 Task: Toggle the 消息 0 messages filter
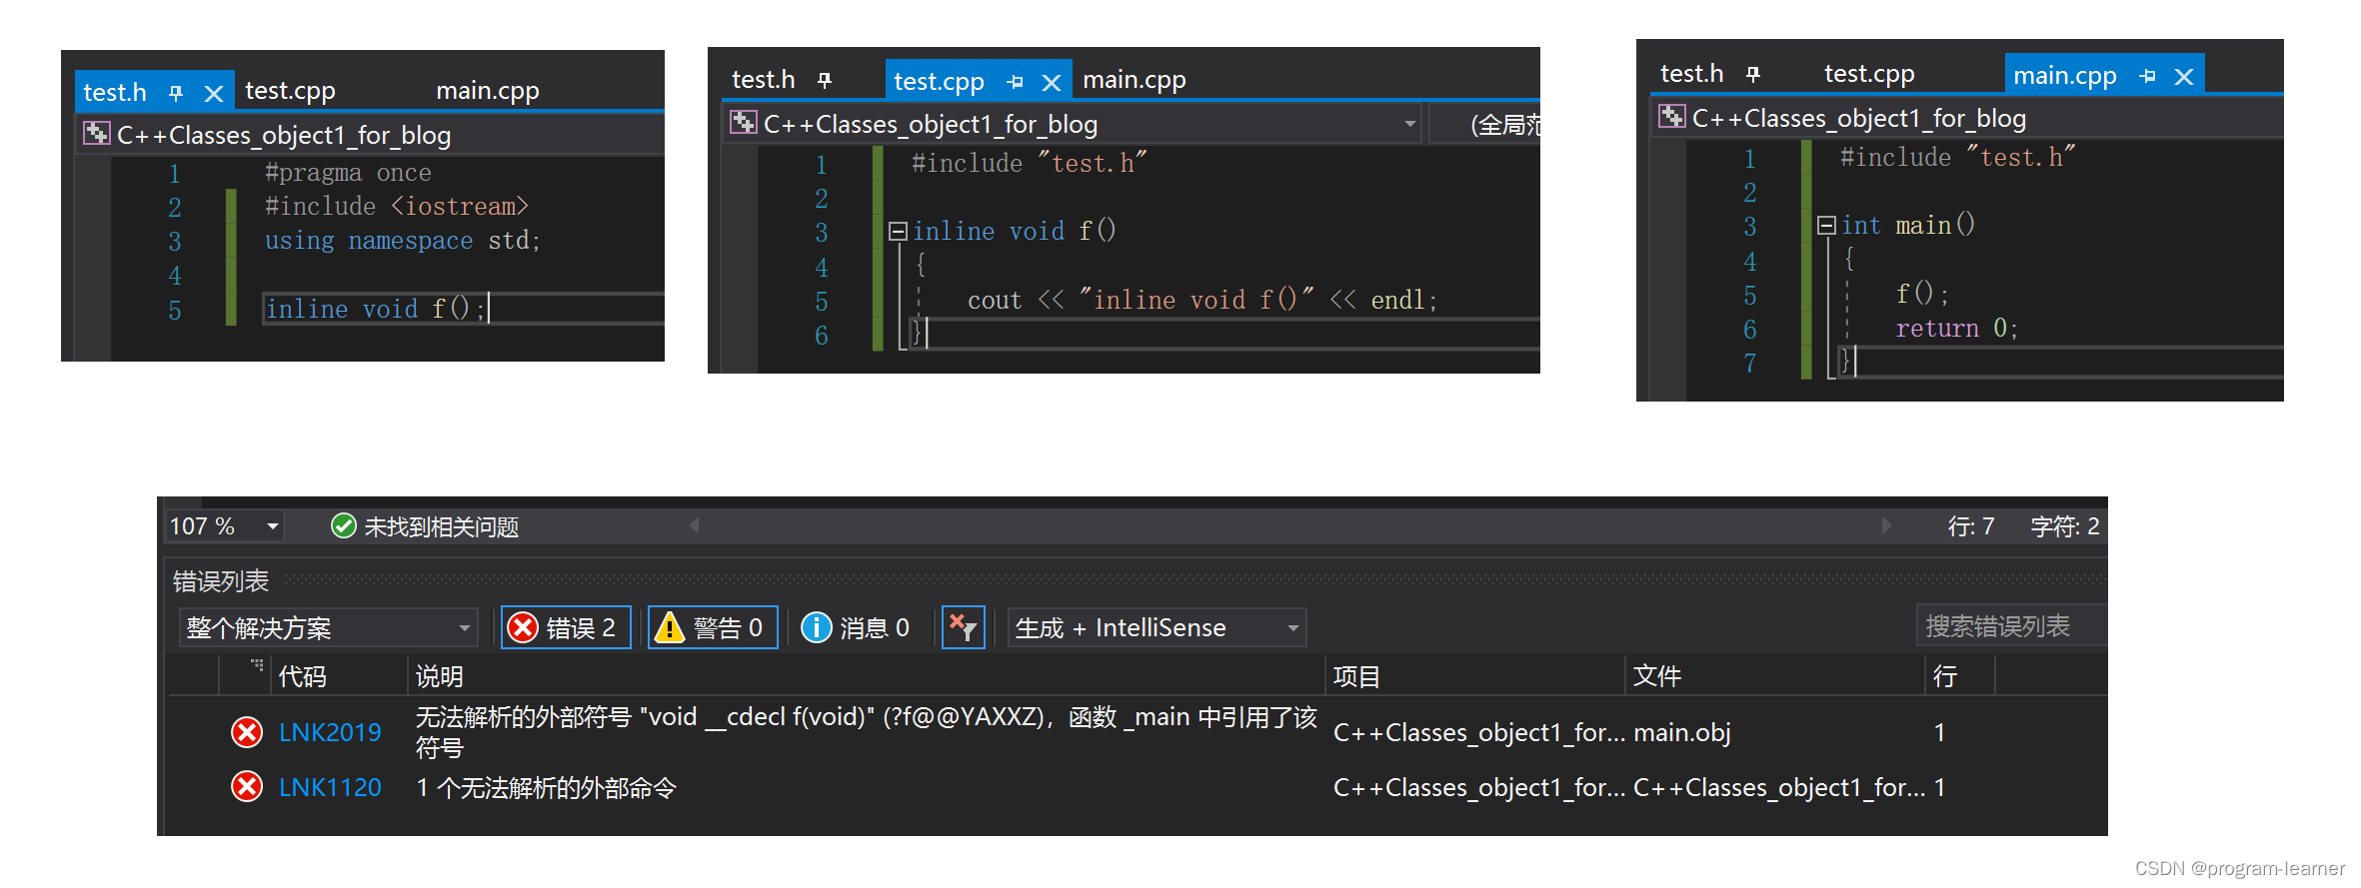click(856, 627)
